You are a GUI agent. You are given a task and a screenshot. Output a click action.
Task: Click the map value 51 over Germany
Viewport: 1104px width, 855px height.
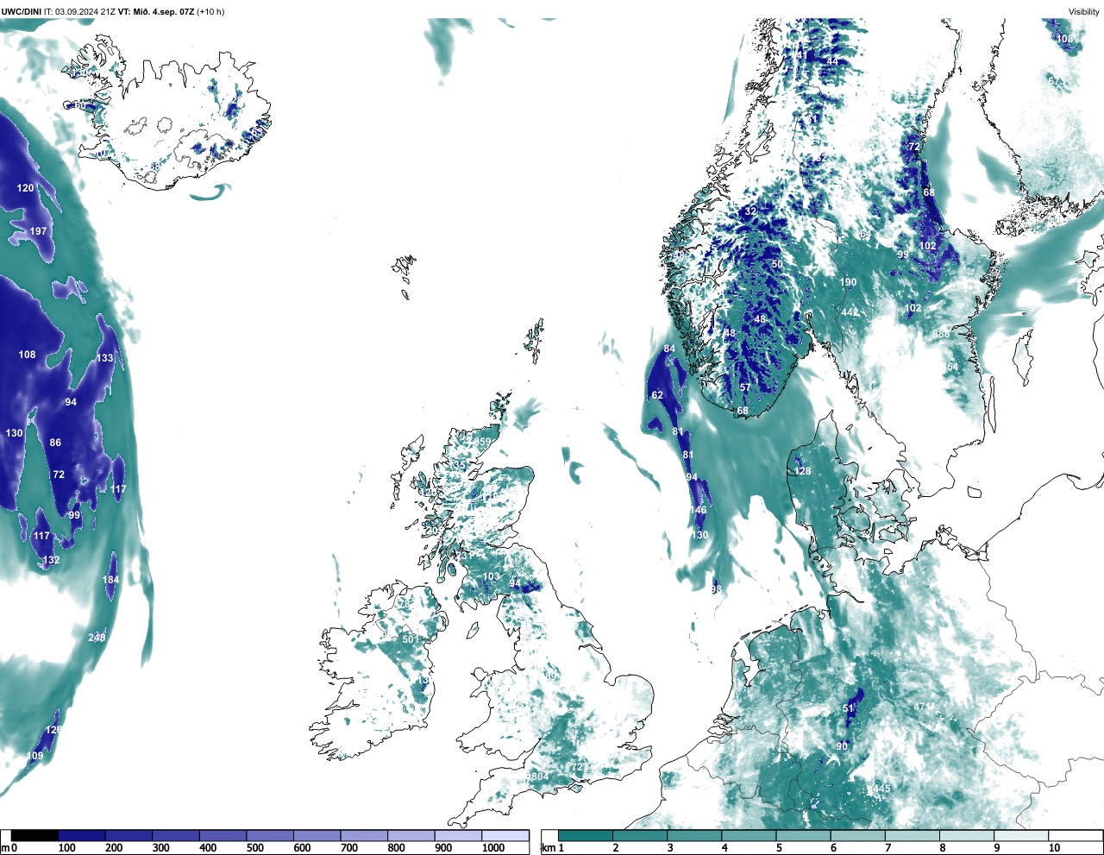(848, 708)
